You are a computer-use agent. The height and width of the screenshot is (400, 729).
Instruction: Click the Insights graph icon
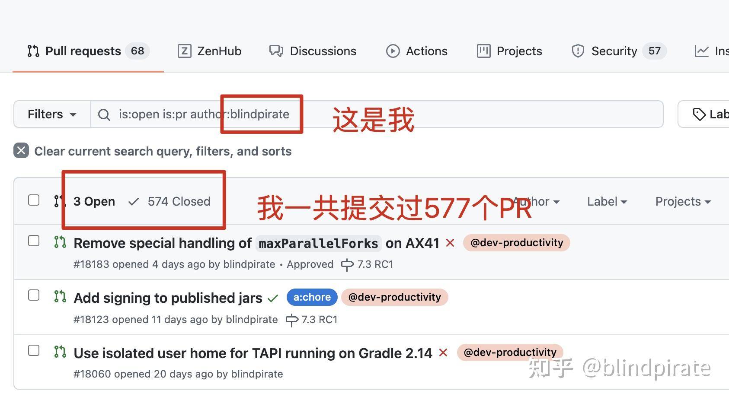701,51
